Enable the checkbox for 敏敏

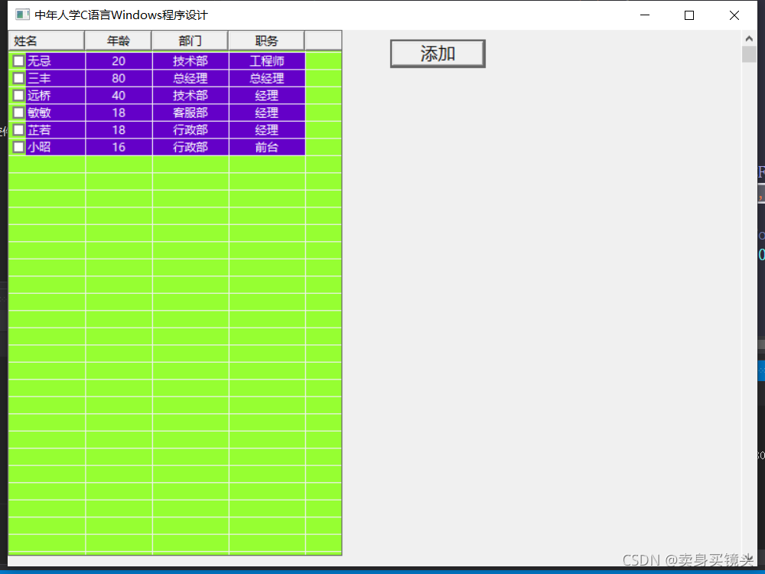pyautogui.click(x=18, y=113)
